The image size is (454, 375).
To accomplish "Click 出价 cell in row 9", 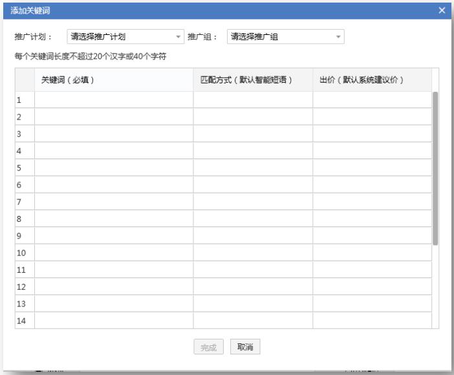I will click(372, 235).
